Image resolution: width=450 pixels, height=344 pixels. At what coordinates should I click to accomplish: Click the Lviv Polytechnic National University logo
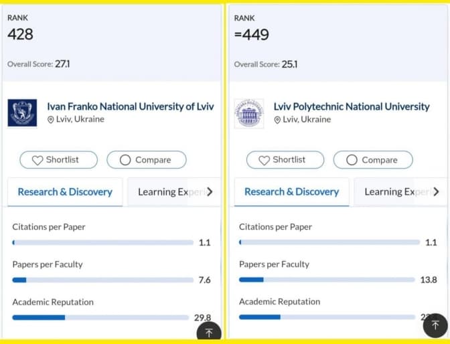coord(248,113)
